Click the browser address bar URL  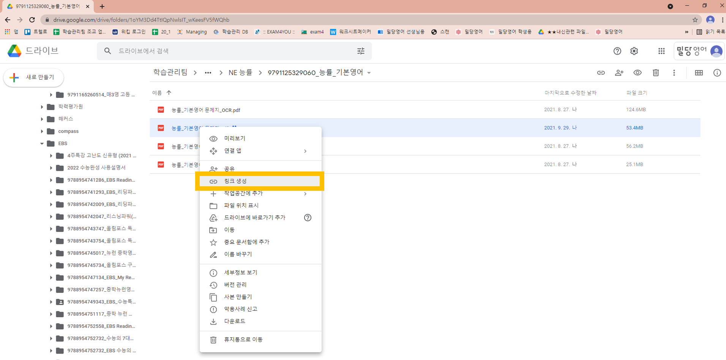pos(141,20)
